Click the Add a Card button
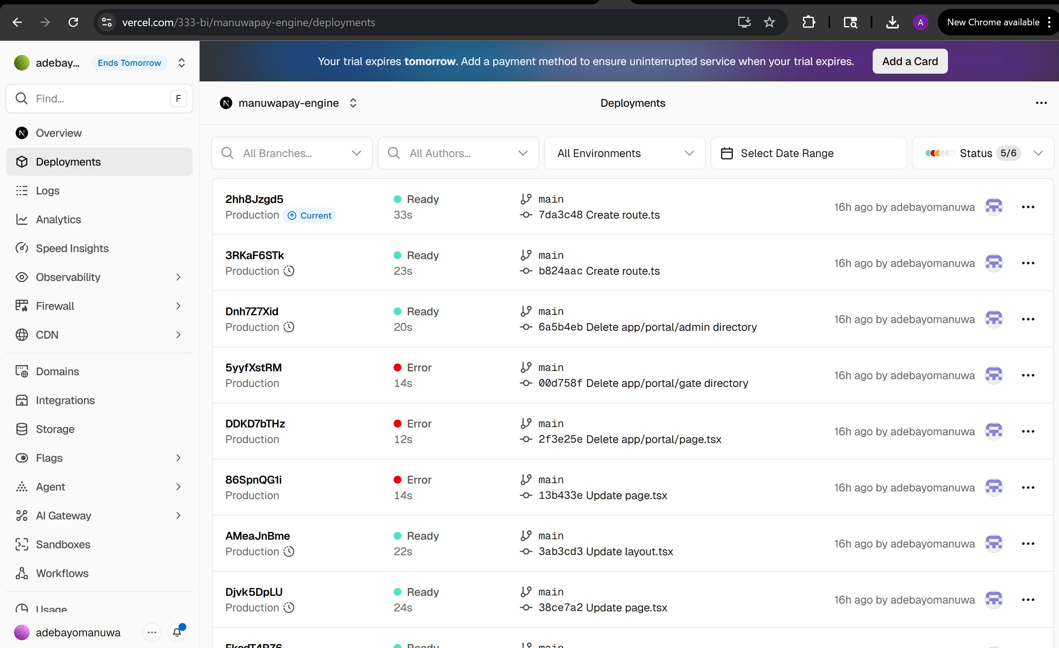Viewport: 1059px width, 648px height. [910, 62]
